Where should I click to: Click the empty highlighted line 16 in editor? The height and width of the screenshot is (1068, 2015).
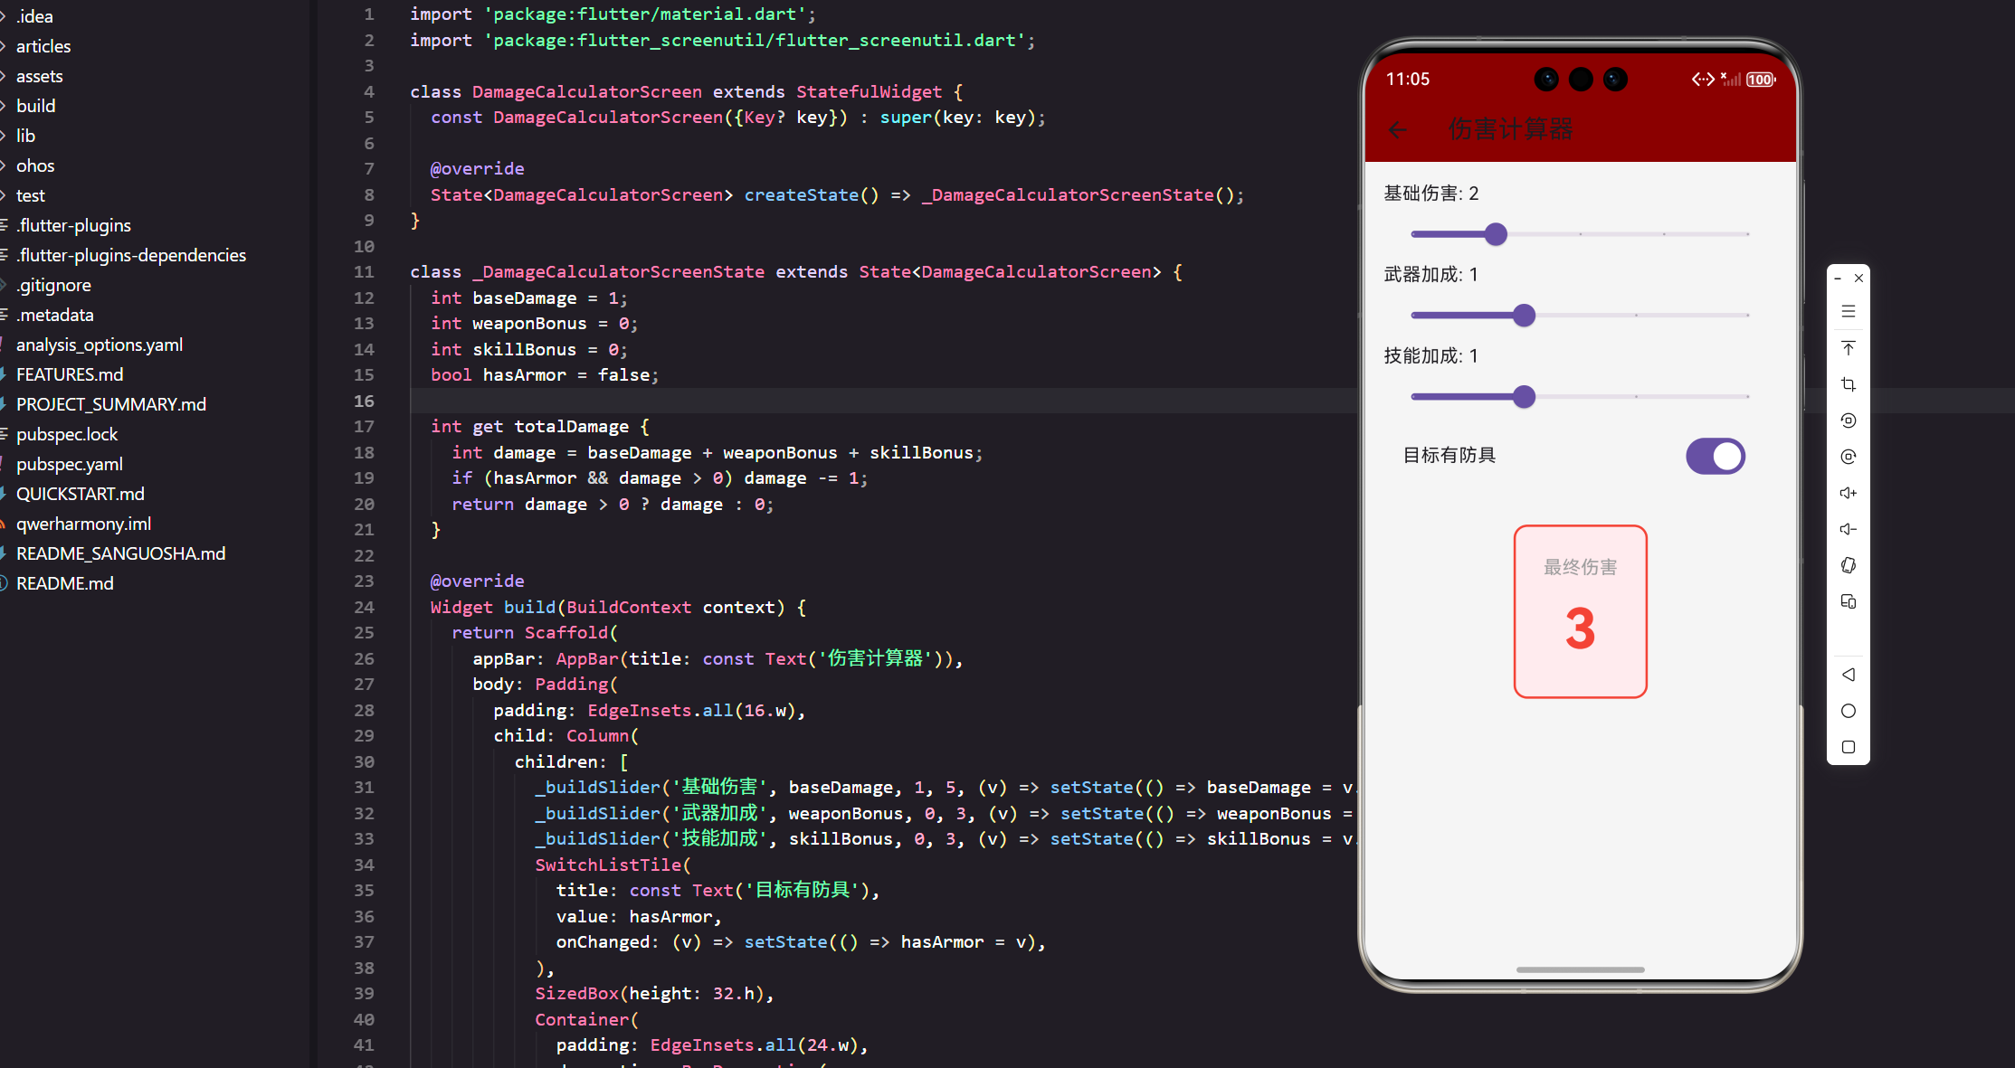(882, 401)
